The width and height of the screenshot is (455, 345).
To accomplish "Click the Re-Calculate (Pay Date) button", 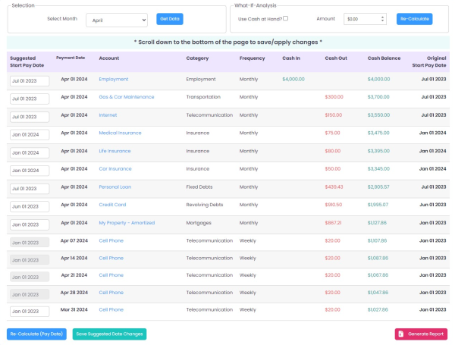I will [37, 334].
